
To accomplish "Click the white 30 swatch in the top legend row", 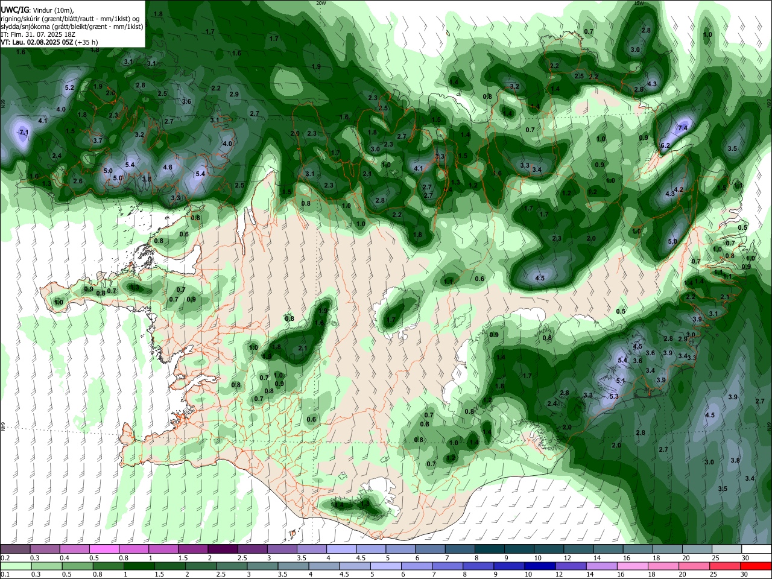I will (756, 549).
